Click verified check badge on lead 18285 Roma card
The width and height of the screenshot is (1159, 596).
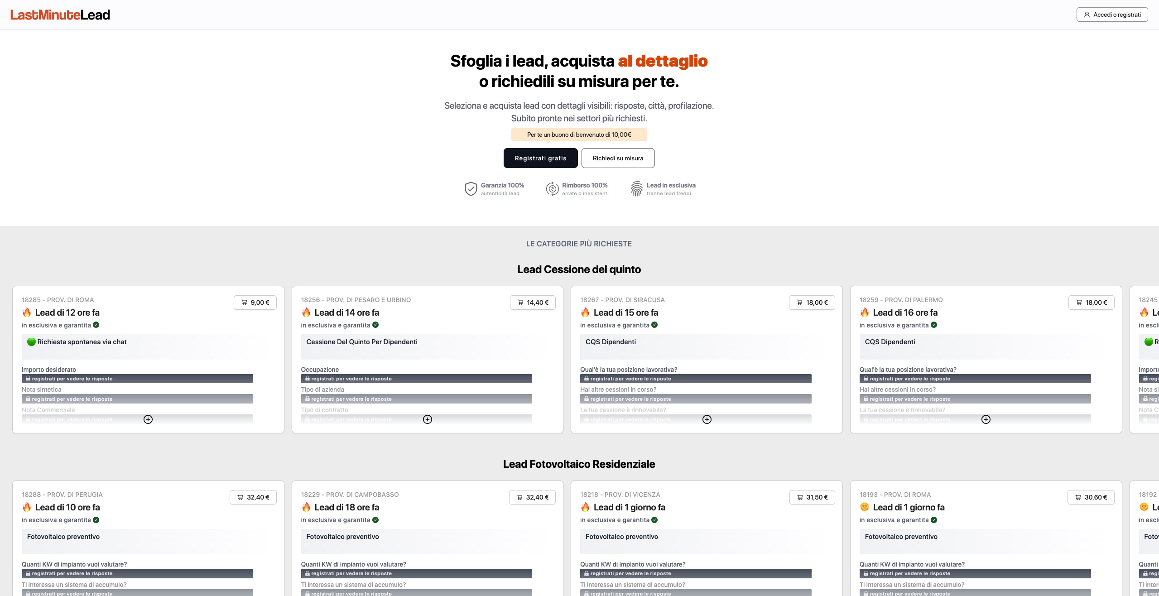click(96, 325)
